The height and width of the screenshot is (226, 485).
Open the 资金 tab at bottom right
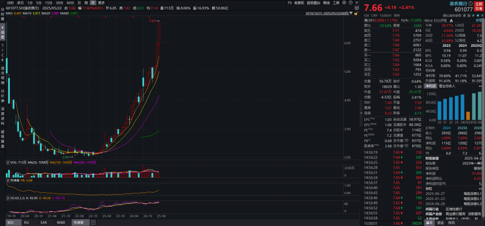pyautogui.click(x=441, y=222)
